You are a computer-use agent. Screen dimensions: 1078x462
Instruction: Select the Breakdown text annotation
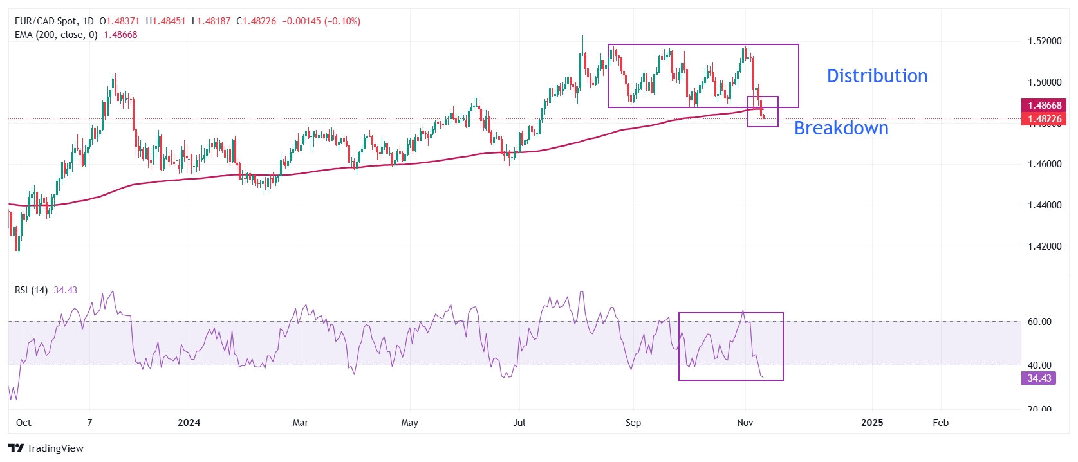coord(841,129)
